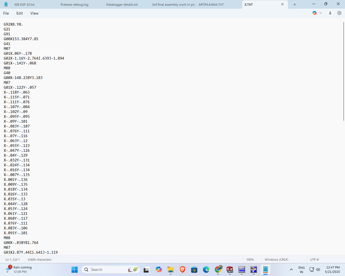
Task: Click the line X.001Y-.136
Action: (x=16, y=180)
